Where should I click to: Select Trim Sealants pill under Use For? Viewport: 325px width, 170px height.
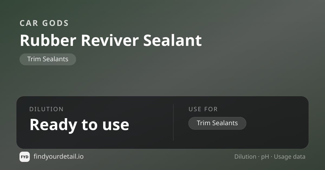217,123
